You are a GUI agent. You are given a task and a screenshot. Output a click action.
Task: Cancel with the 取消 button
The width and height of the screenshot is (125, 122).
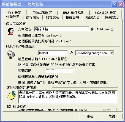coord(112,116)
